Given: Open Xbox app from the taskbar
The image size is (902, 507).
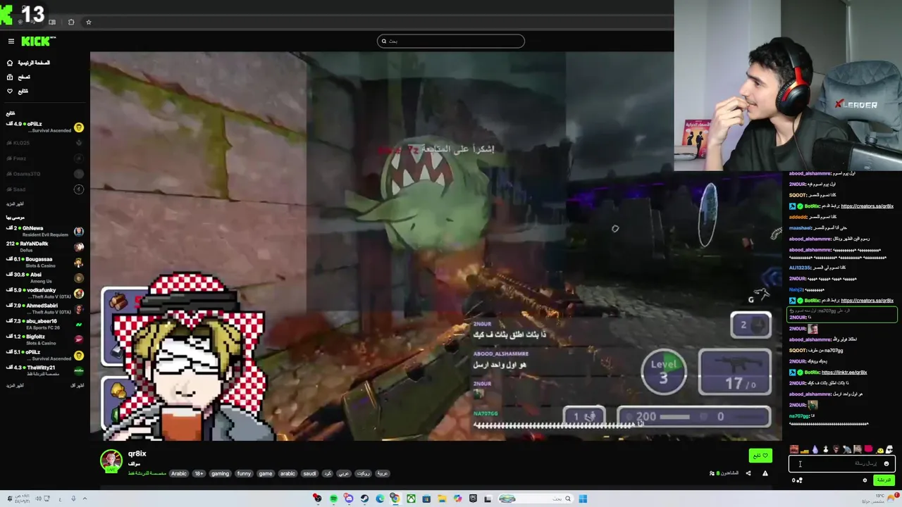Looking at the screenshot, I should (411, 499).
